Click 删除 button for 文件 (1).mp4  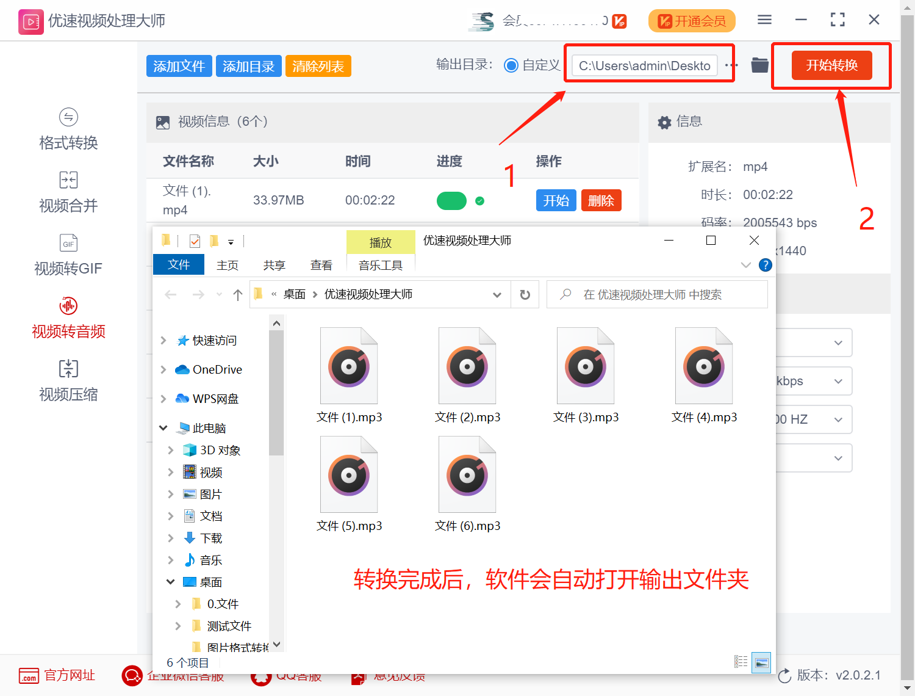click(x=601, y=200)
